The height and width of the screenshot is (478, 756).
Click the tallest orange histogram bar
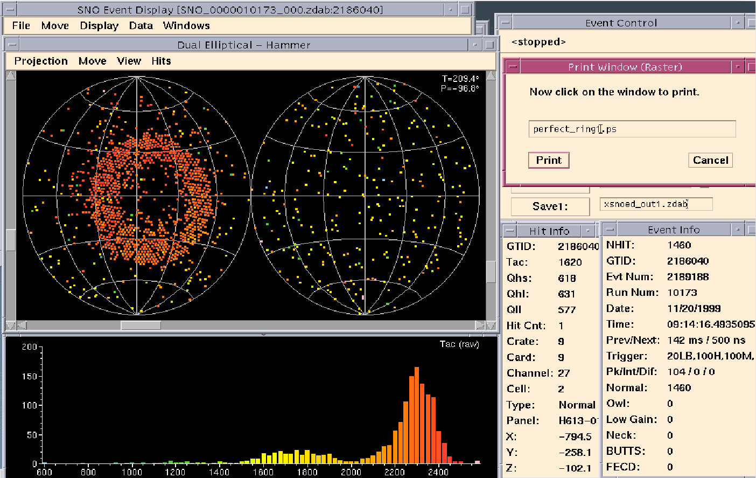(x=417, y=415)
